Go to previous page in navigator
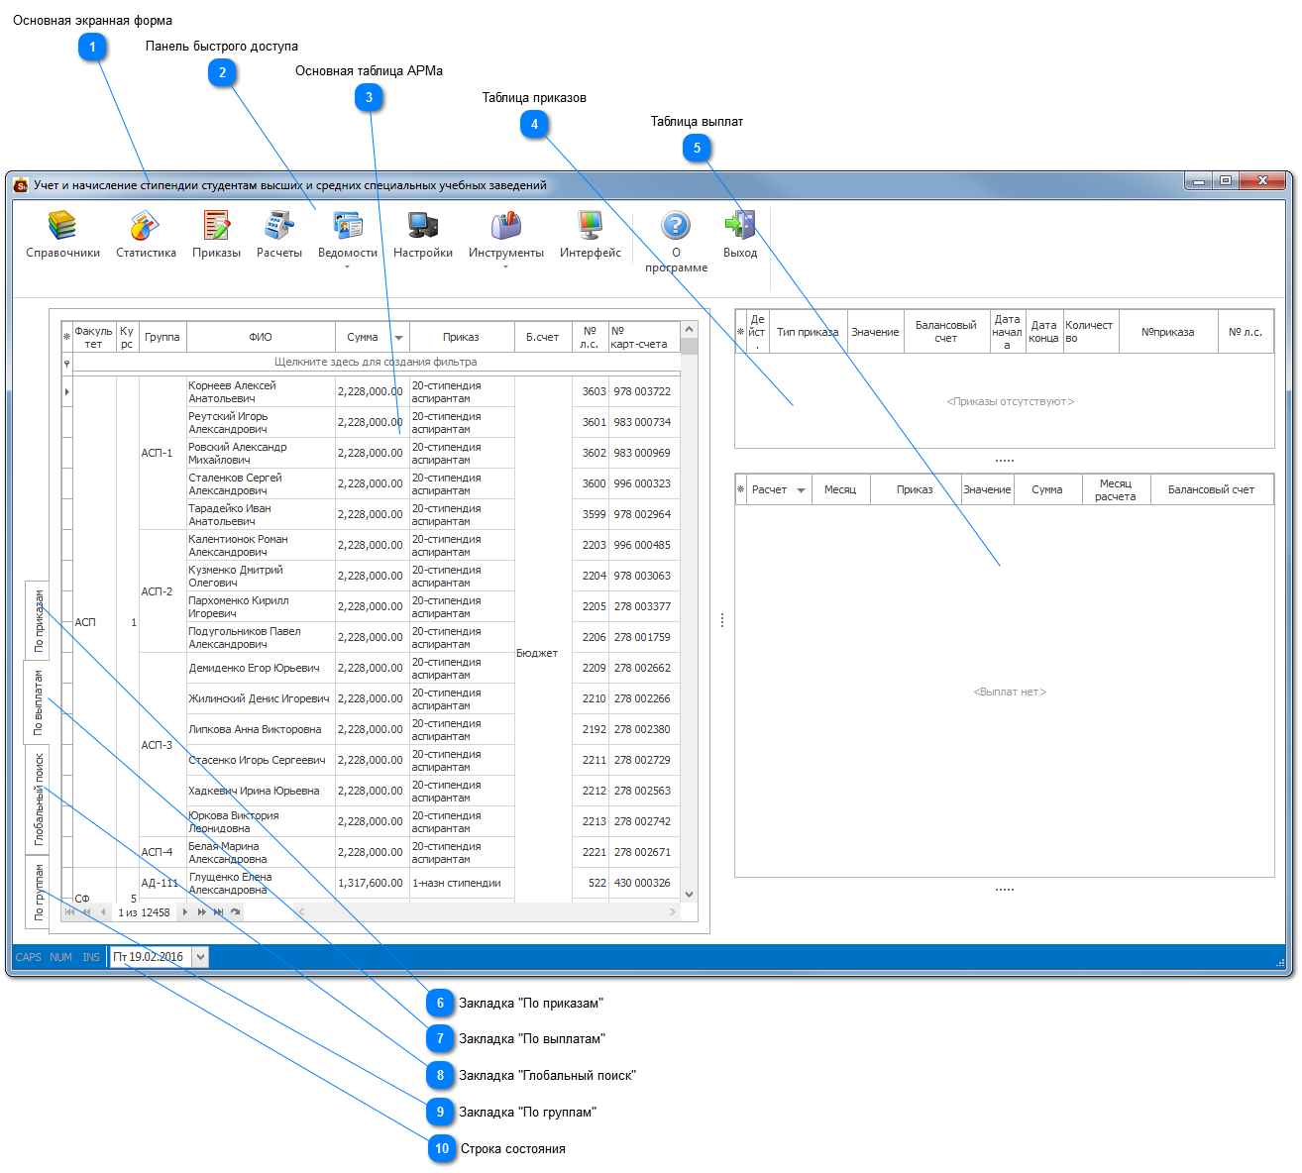The width and height of the screenshot is (1302, 1173). [86, 912]
